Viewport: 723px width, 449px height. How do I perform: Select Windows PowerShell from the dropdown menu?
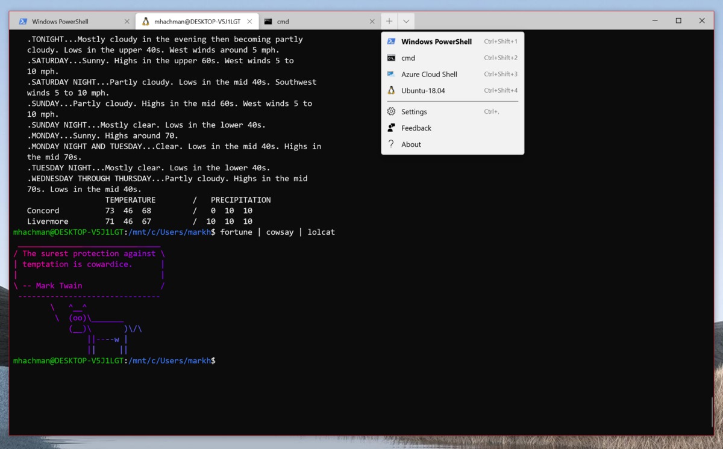tap(436, 42)
